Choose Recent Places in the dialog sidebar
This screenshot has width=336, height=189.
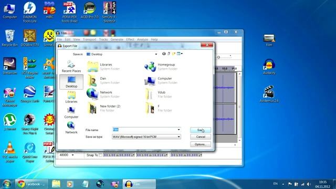coord(71,67)
